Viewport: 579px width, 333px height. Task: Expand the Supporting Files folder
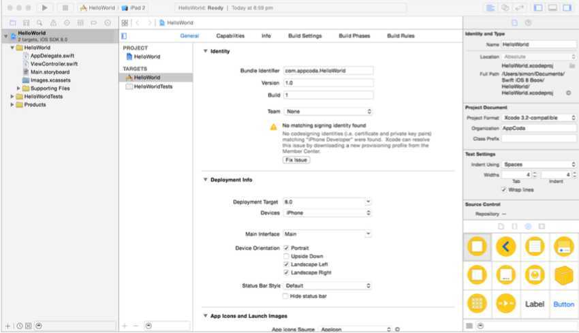(18, 89)
